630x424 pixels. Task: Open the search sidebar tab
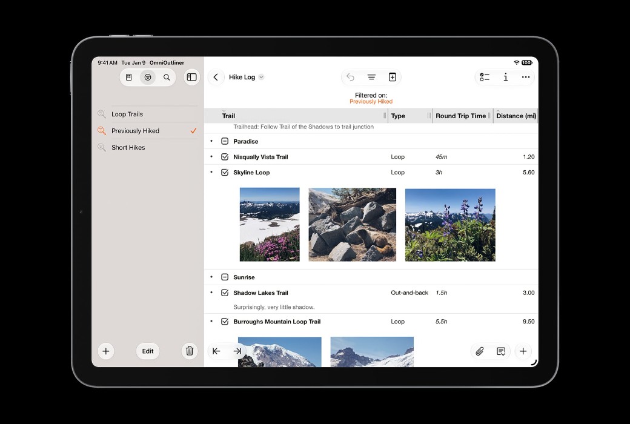(167, 77)
